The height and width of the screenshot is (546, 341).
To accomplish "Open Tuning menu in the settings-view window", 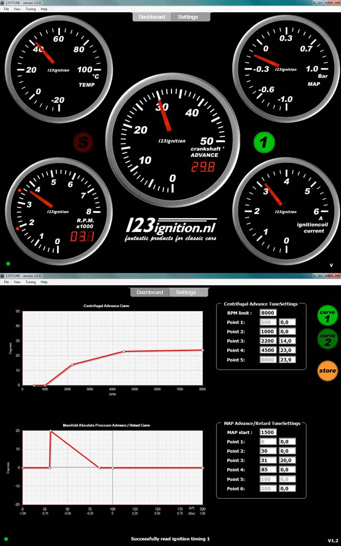I will tap(30, 282).
